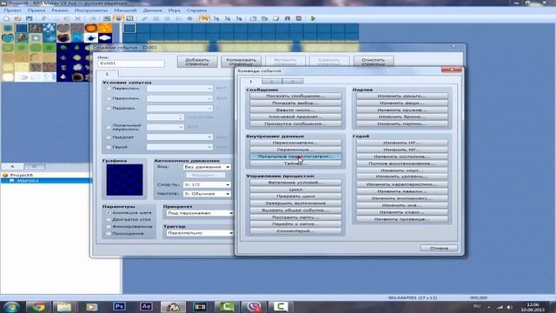Click Добавить страницу button
556x313 pixels.
click(197, 62)
